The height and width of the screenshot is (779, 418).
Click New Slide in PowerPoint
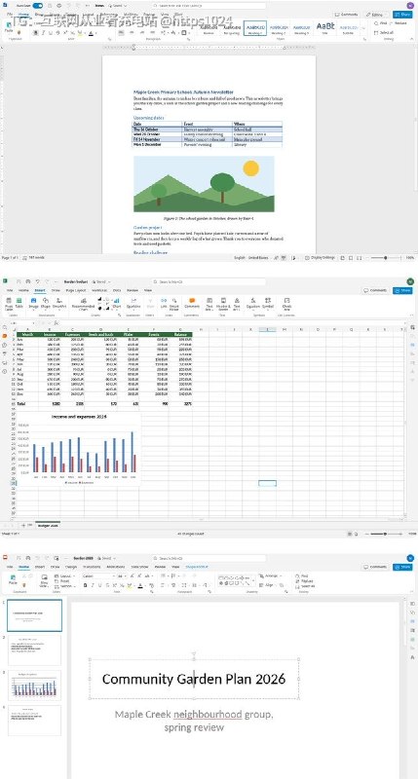[x=44, y=580]
